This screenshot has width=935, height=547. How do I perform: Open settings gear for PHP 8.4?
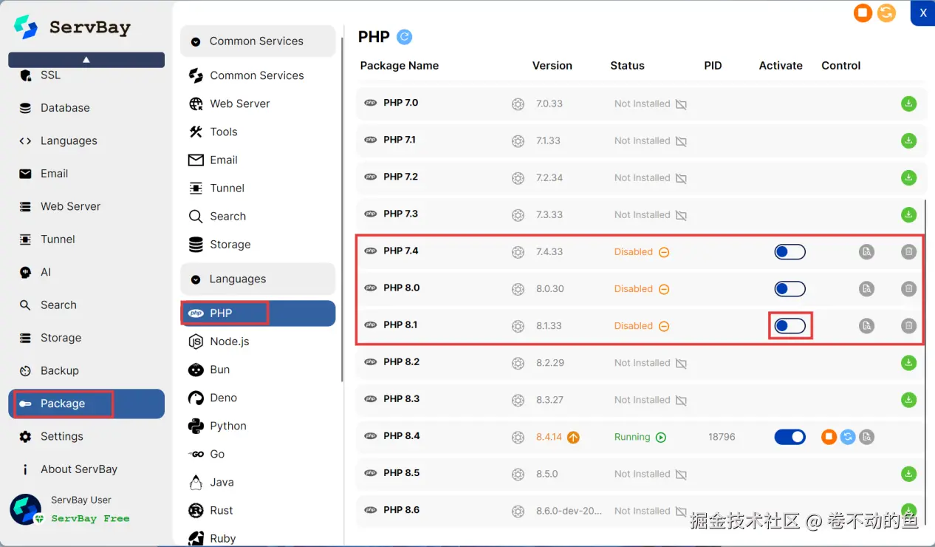click(518, 437)
